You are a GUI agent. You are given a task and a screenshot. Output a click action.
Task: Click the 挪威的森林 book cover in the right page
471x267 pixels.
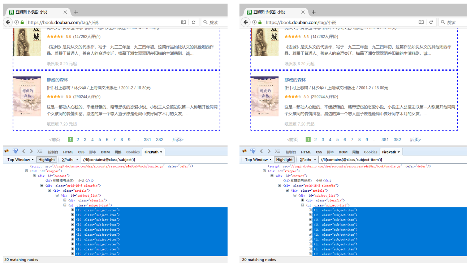(264, 96)
